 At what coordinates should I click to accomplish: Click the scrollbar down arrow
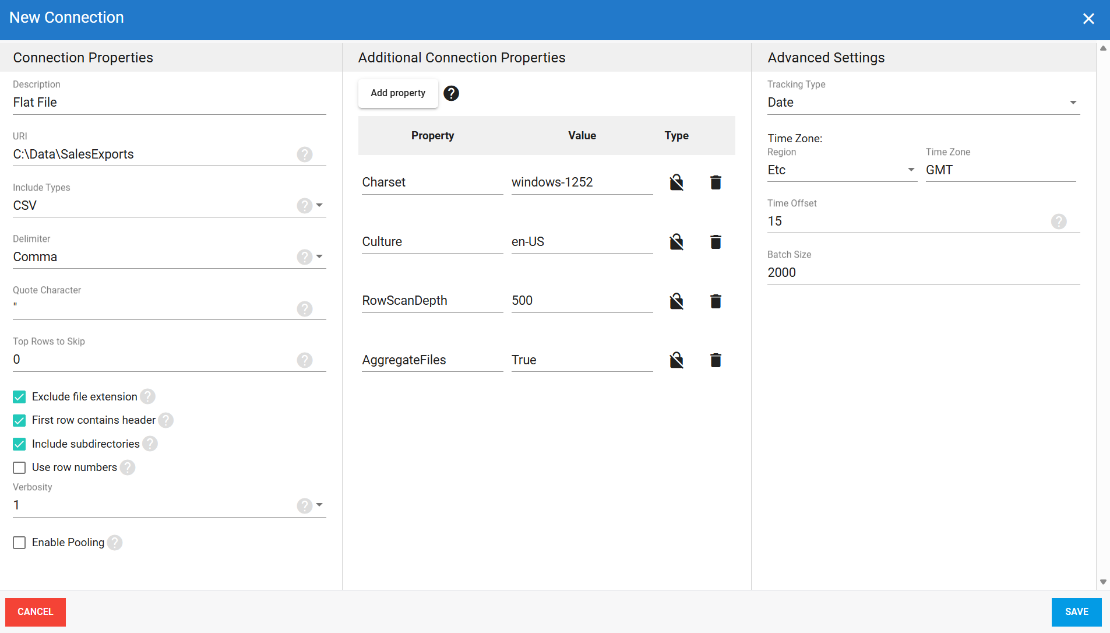[x=1103, y=582]
